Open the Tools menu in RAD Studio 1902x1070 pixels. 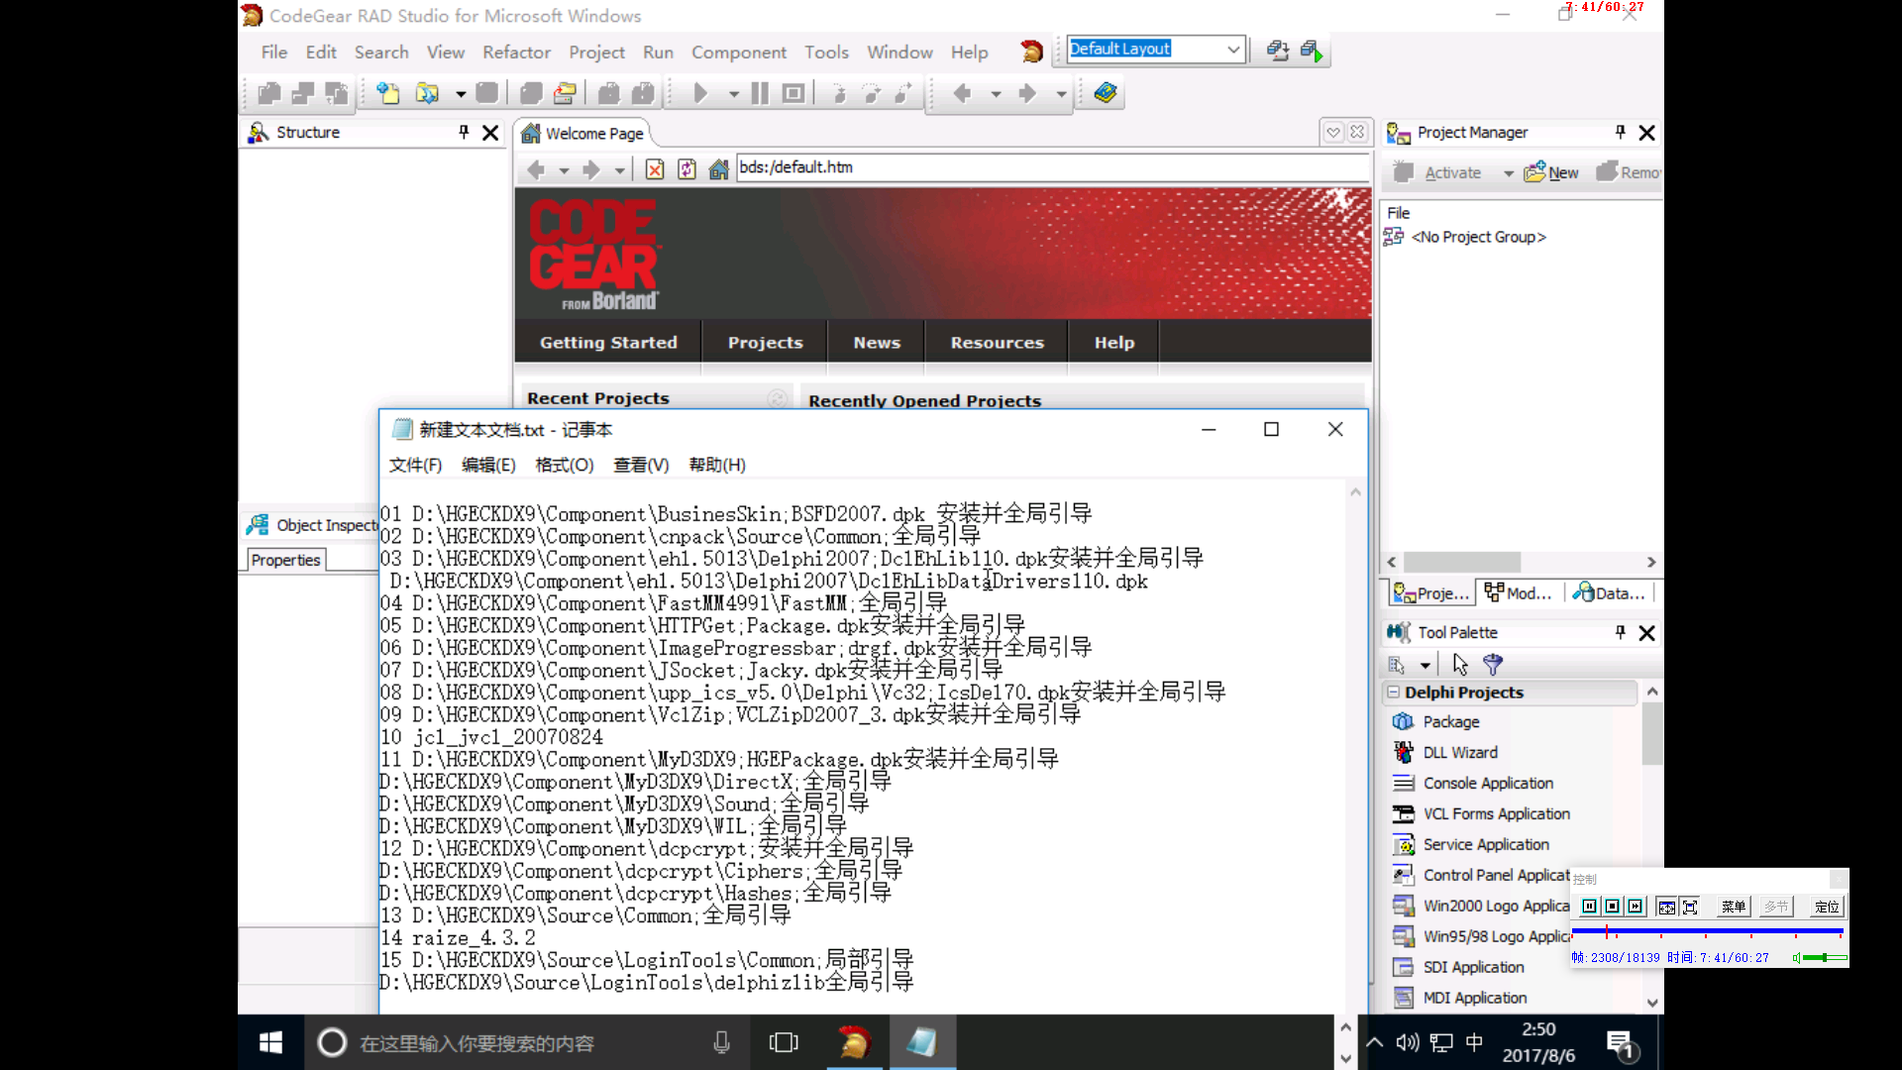[x=826, y=53]
